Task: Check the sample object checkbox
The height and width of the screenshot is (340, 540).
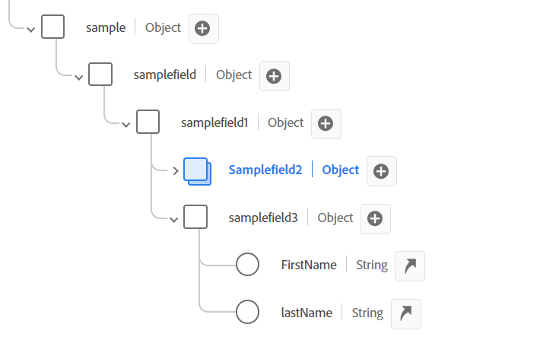Action: (x=52, y=27)
